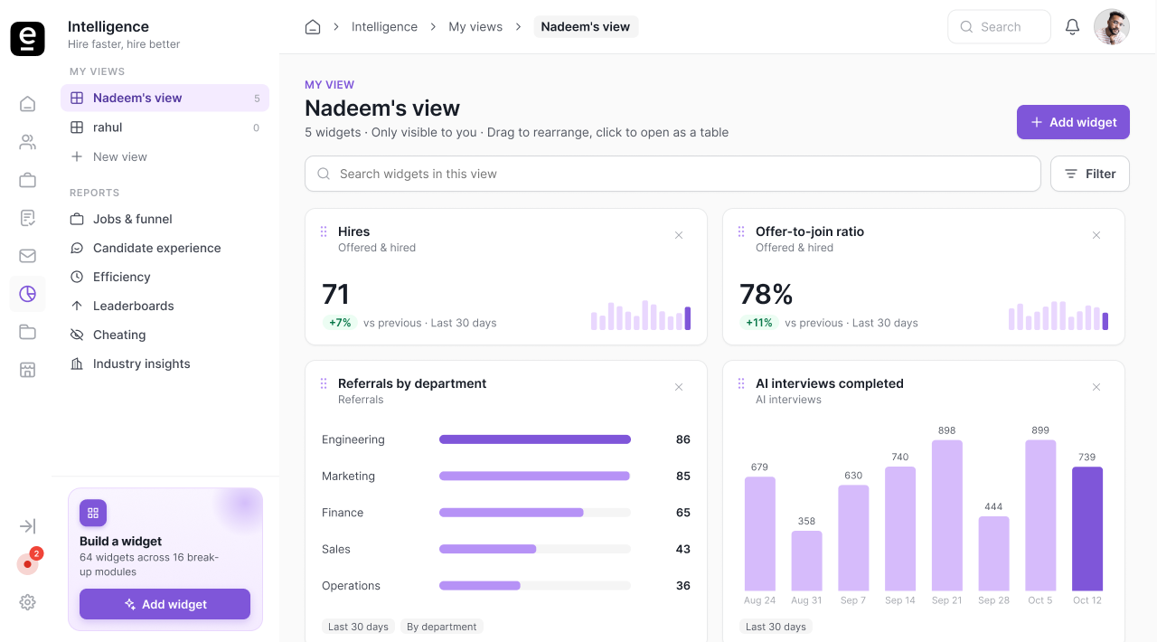Click the Aug 31 bar showing 358
Image resolution: width=1157 pixels, height=642 pixels.
coord(806,561)
